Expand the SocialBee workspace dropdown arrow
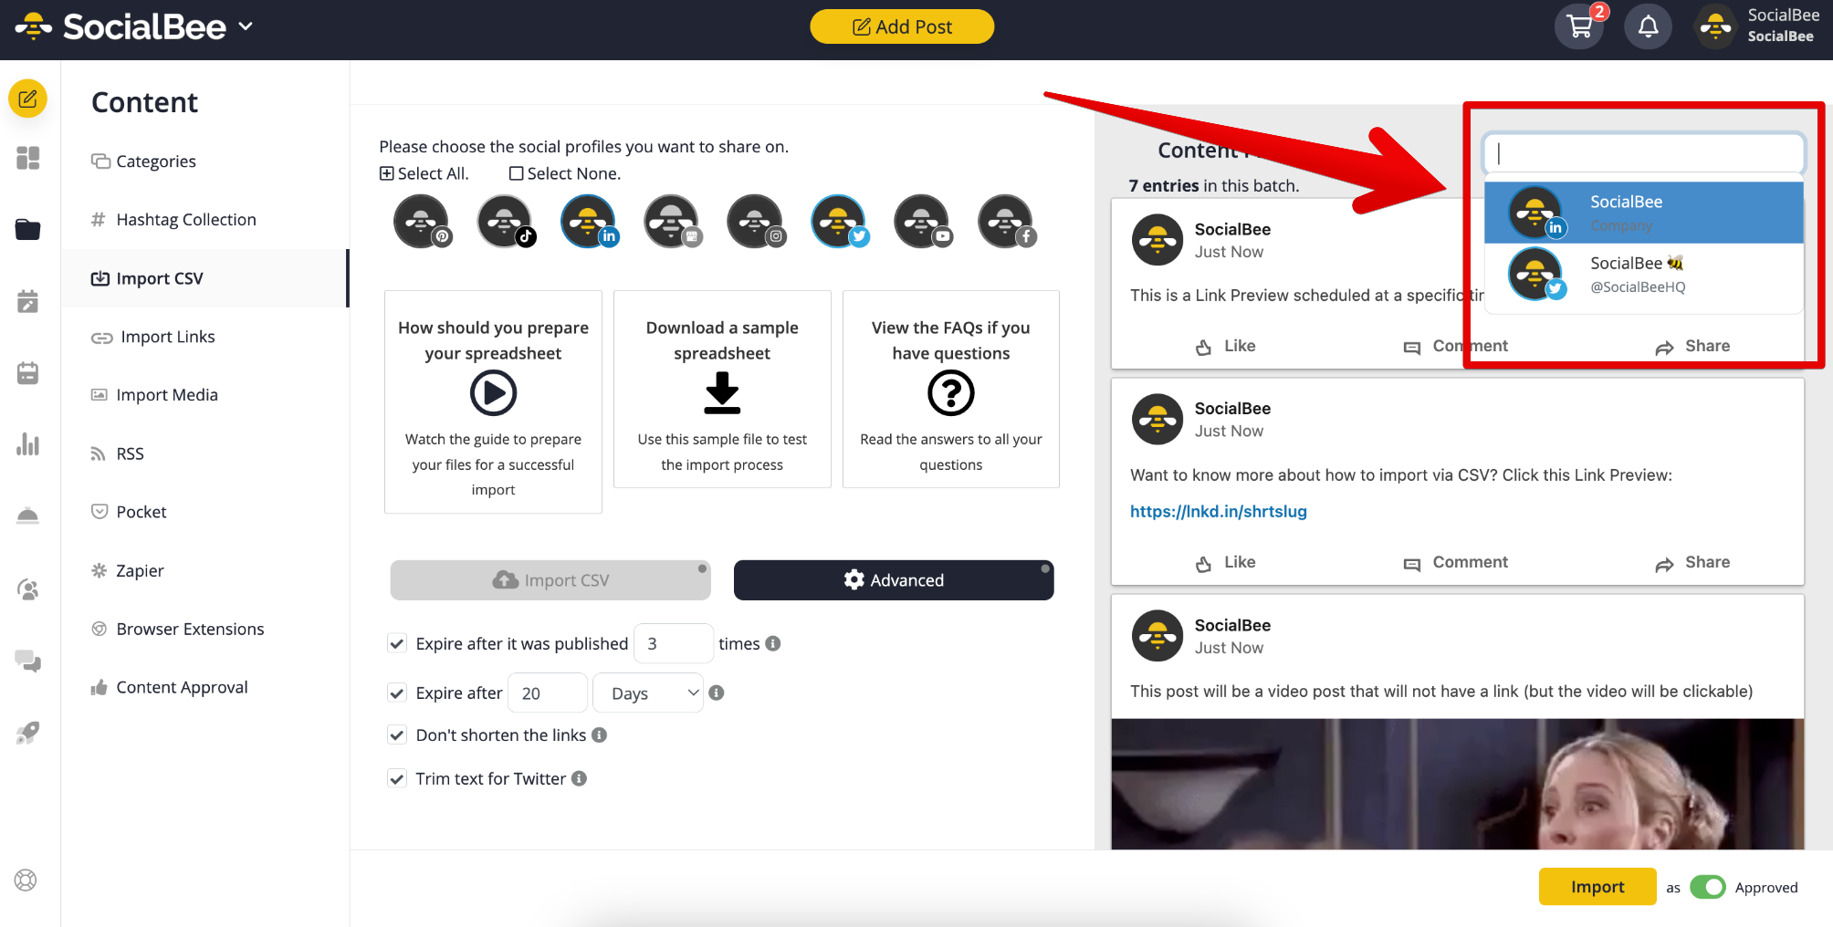Screen dimensions: 1833x927 click(246, 26)
